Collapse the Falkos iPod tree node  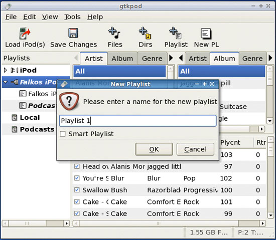pyautogui.click(x=6, y=82)
